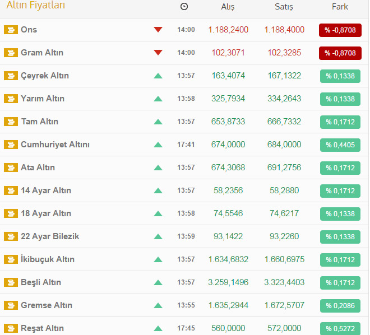Click Beşli Altın sell price 3.323,4403
This screenshot has height=335, width=370.
284,282
